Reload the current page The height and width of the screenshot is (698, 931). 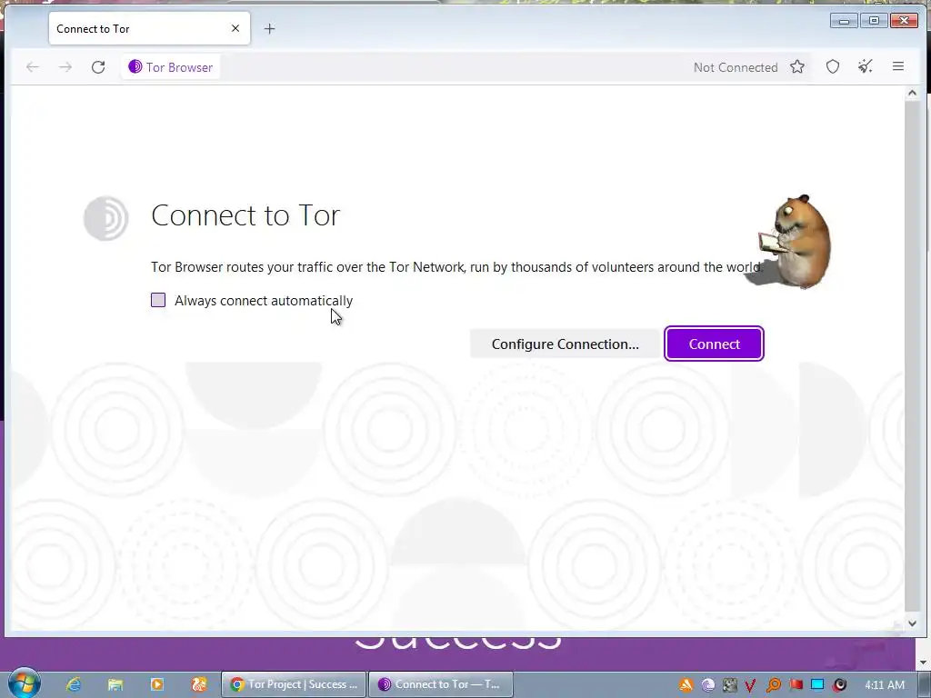click(98, 67)
